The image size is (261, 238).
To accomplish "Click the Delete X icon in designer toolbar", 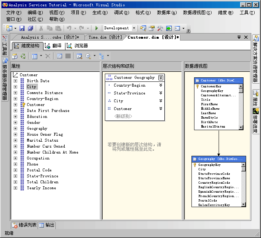I will tap(48, 56).
